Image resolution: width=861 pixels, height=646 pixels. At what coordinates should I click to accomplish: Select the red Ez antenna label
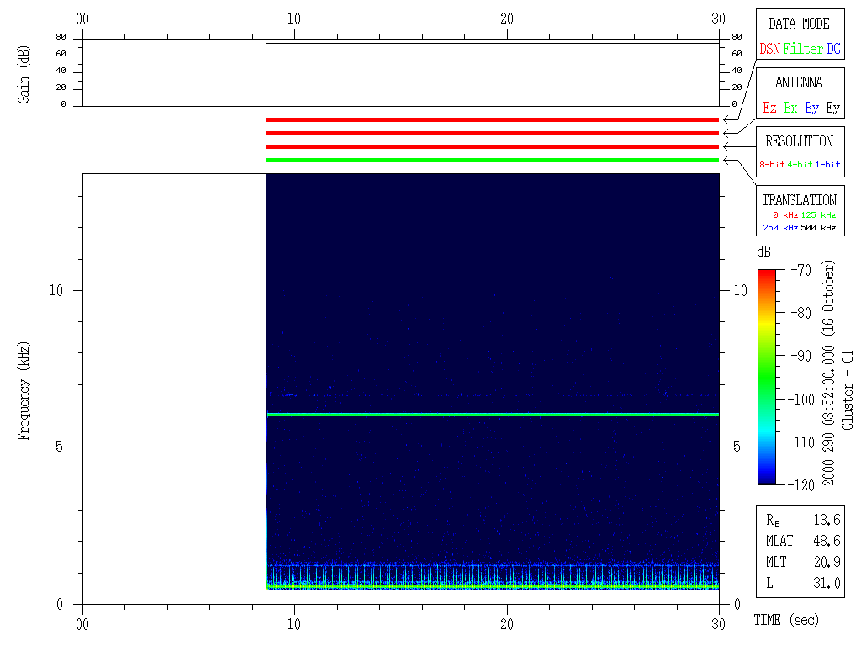tap(769, 108)
